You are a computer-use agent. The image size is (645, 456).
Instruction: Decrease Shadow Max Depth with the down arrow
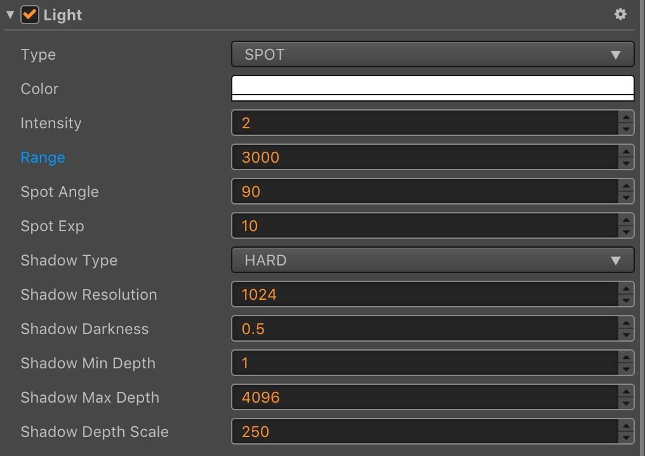tap(626, 403)
